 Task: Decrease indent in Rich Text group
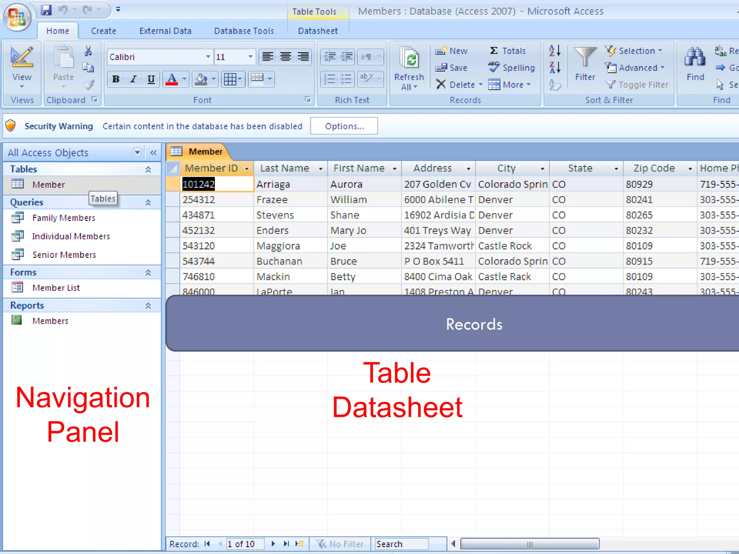[329, 57]
